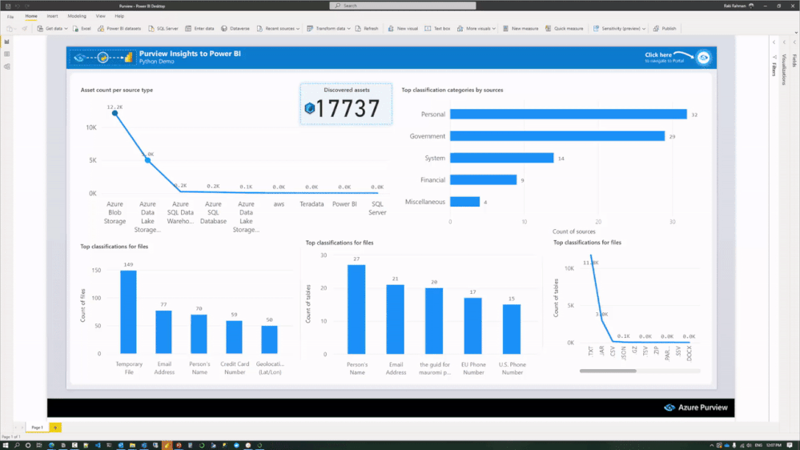Go to next page arrow
The image size is (800, 450).
[x=22, y=428]
